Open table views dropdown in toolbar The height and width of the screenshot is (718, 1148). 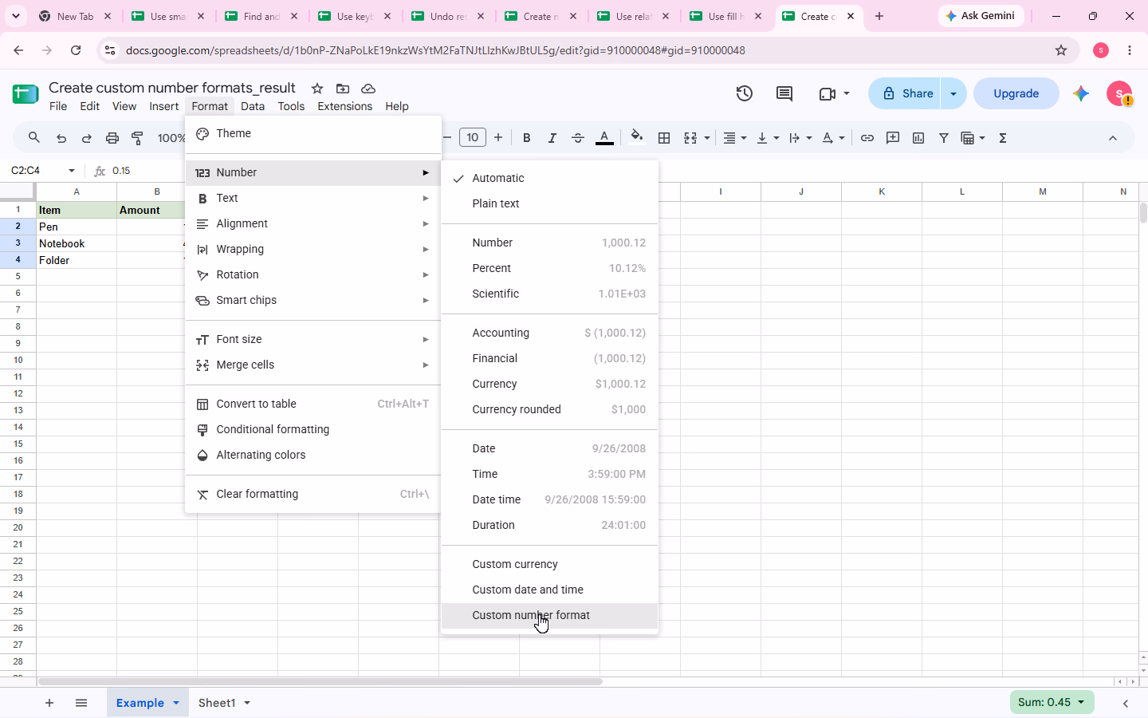click(973, 138)
